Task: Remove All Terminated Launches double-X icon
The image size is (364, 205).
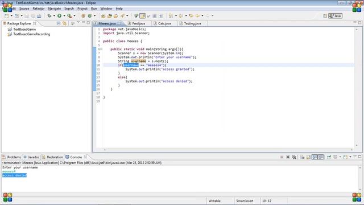Action: click(x=294, y=157)
